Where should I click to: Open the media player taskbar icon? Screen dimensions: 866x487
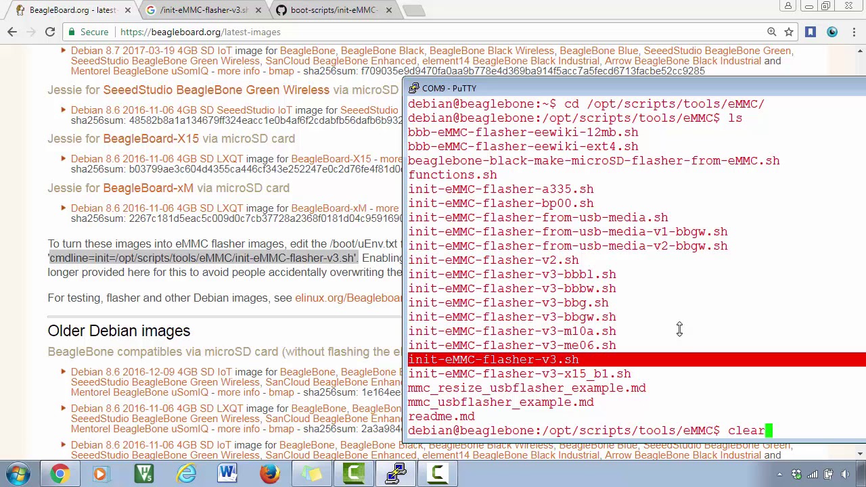pyautogui.click(x=101, y=473)
